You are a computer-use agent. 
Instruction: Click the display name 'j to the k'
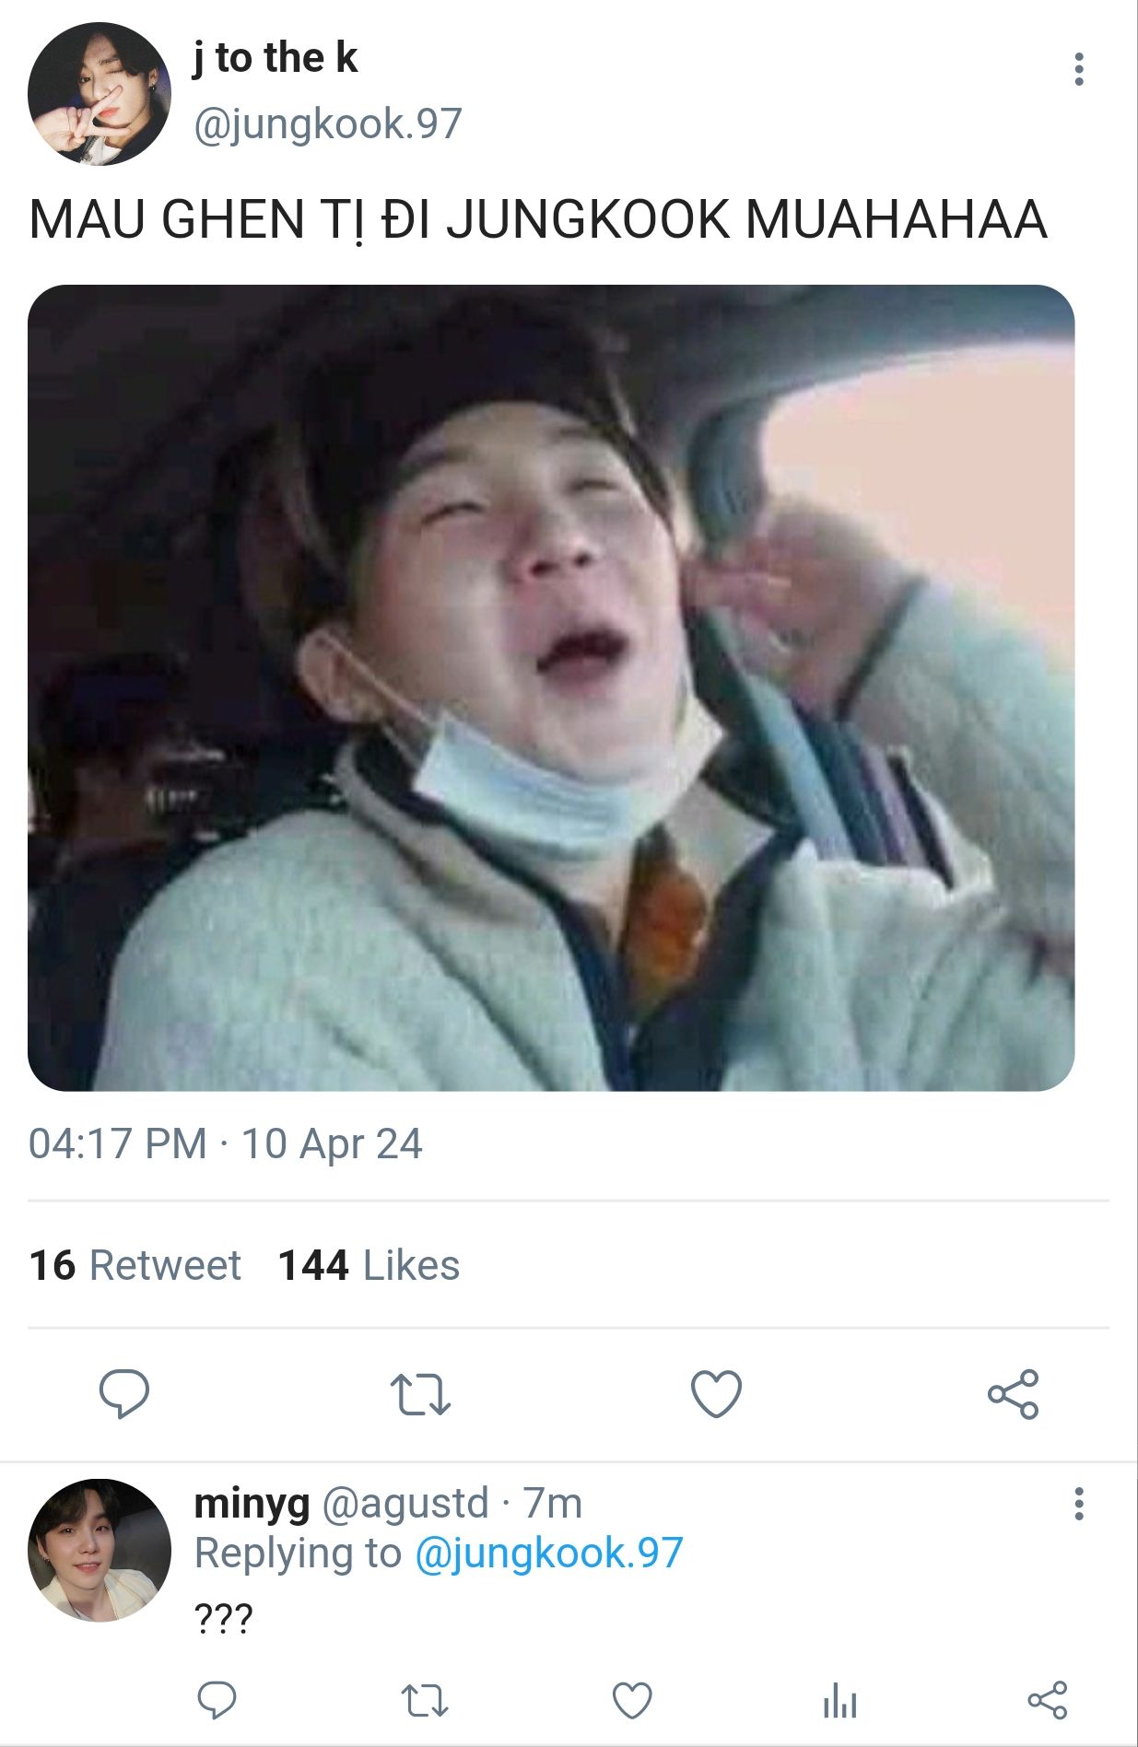[275, 58]
